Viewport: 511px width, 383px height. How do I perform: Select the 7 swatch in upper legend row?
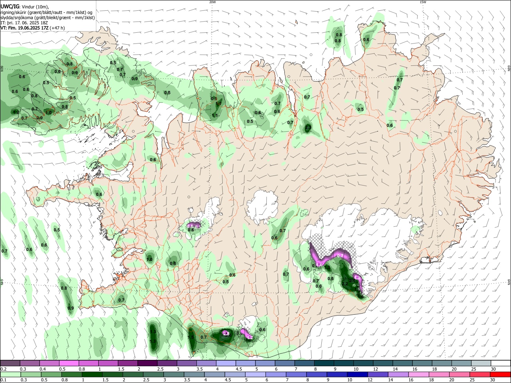coord(304,363)
